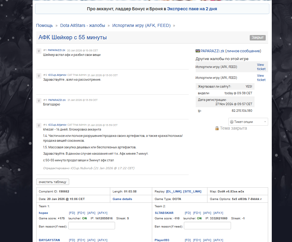The height and width of the screenshot is (242, 292).
Task: Click [FD1] tag for SLTABSKAR
Action: 197,213
